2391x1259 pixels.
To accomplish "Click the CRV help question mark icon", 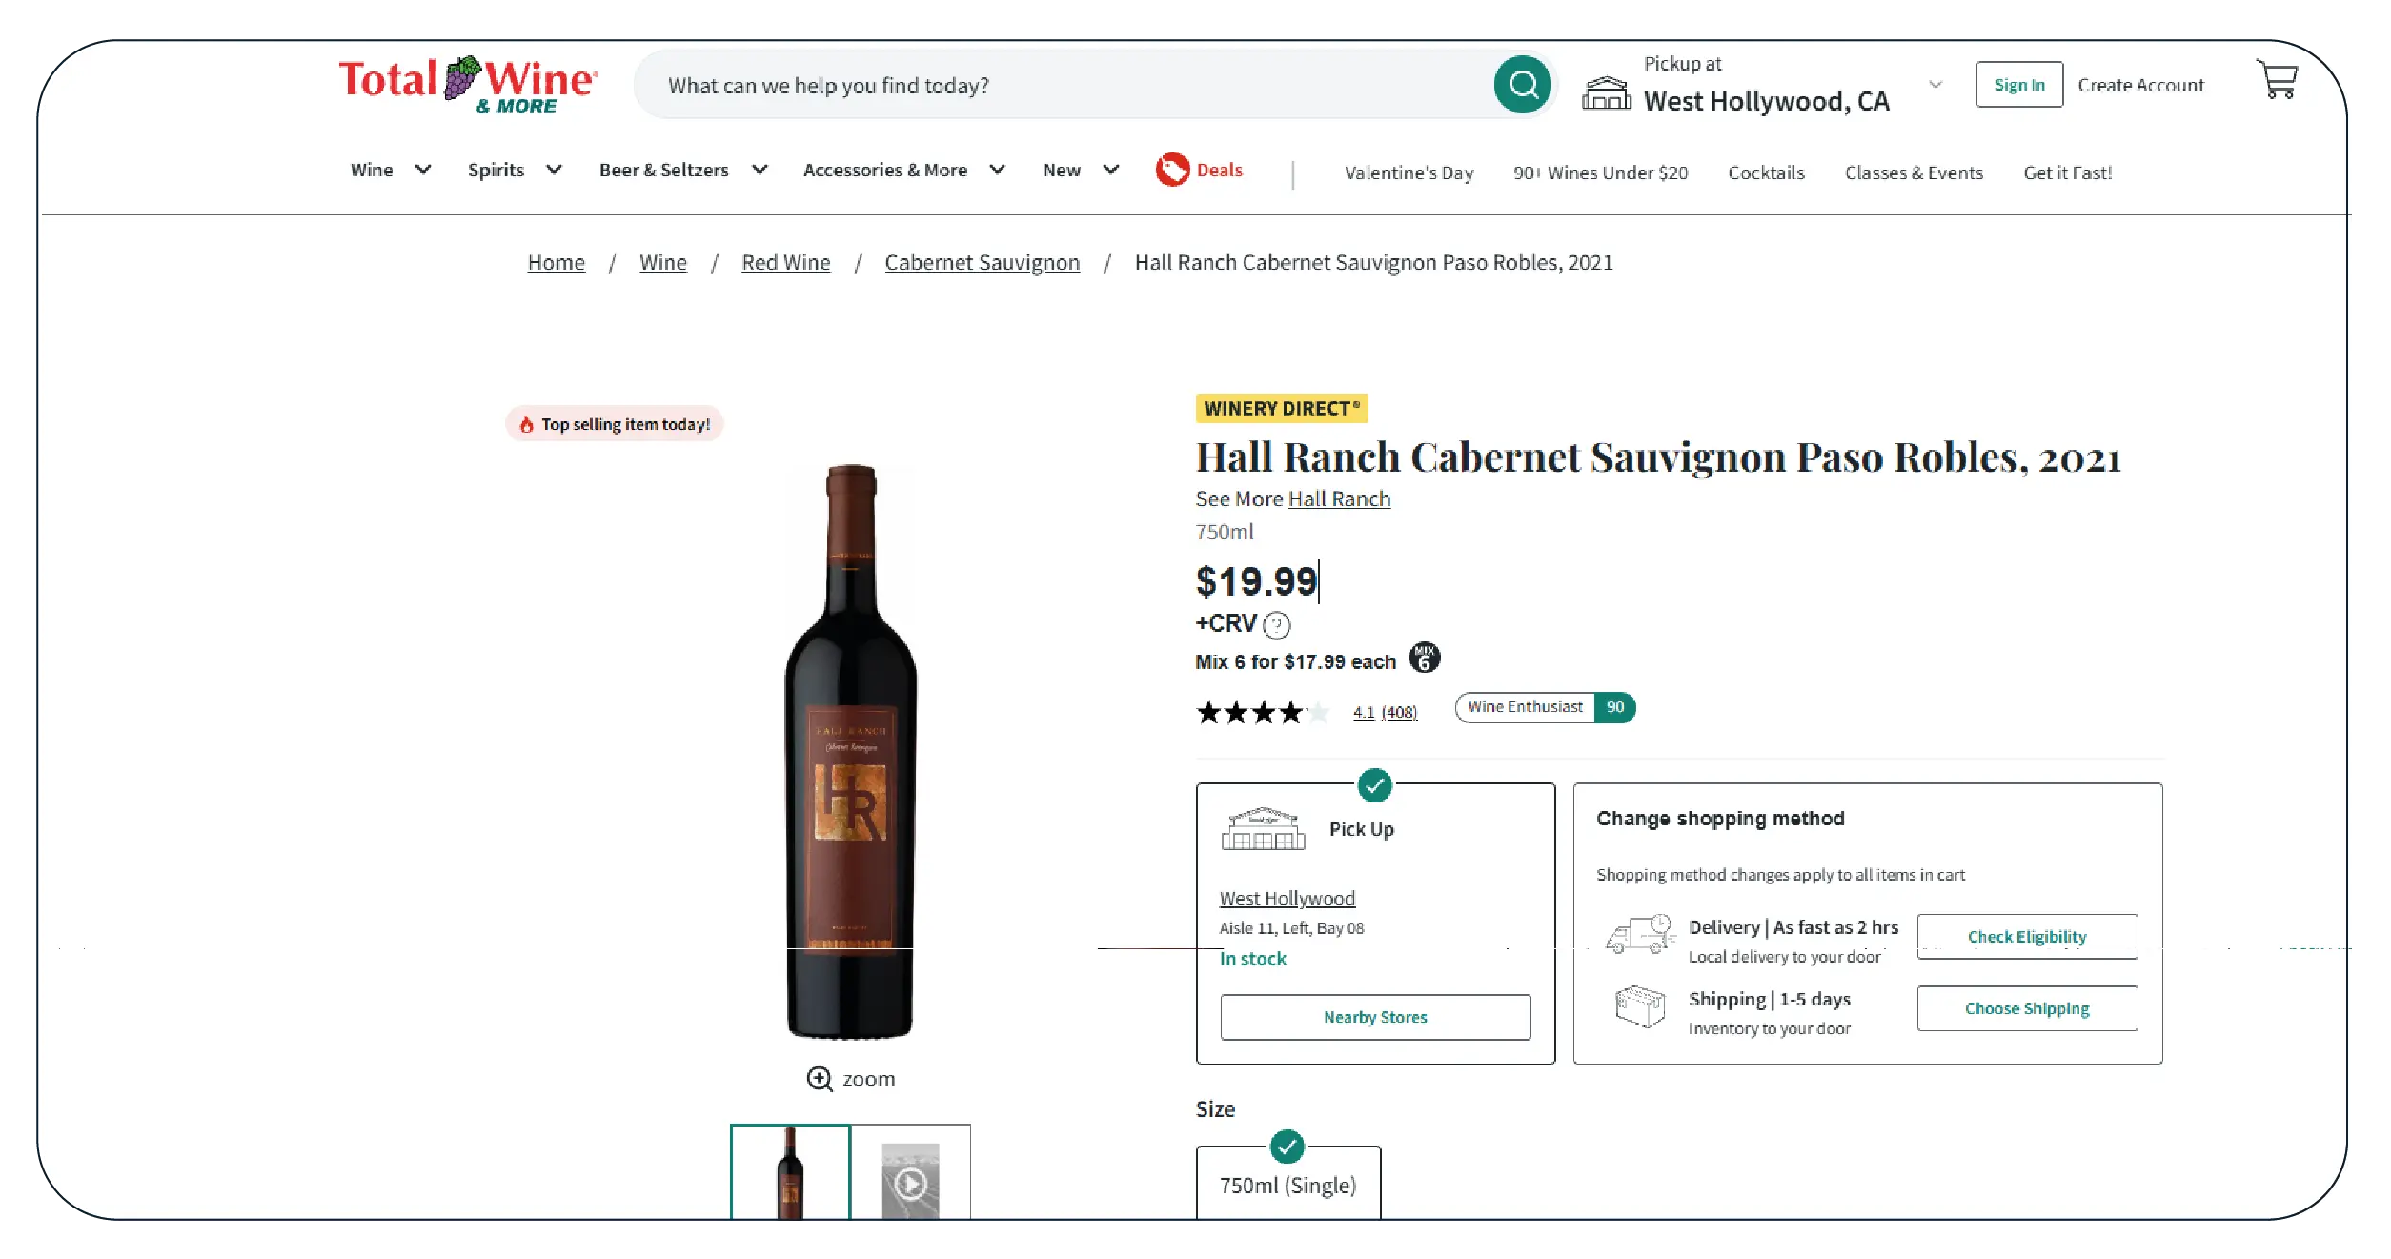I will click(1276, 625).
